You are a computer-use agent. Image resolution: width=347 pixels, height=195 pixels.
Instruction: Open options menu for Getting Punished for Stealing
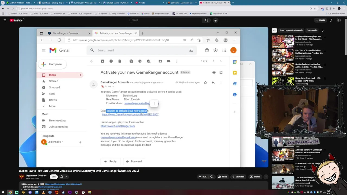[325, 64]
